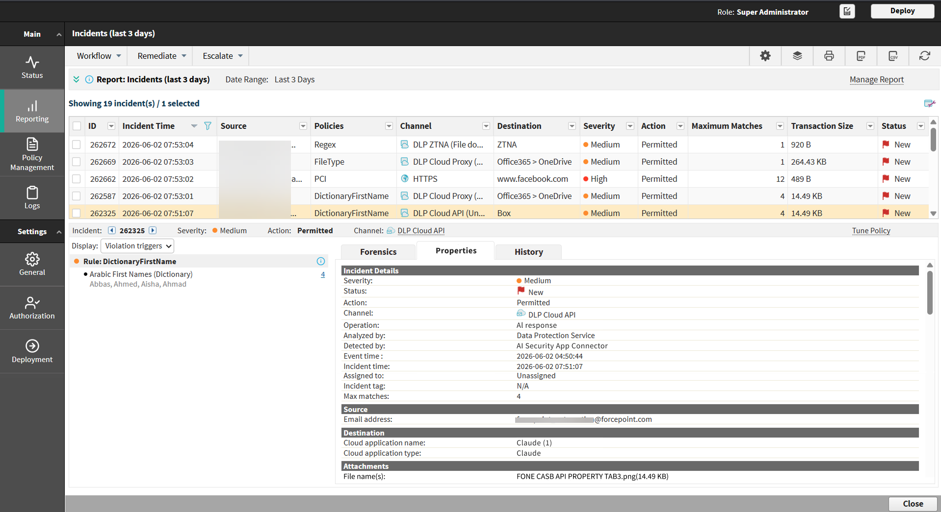
Task: Click the HTTPS channel icon in row 262662
Action: [405, 178]
